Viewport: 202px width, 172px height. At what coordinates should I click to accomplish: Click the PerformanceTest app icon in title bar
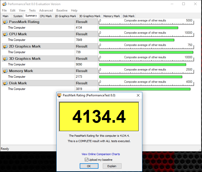[4, 4]
